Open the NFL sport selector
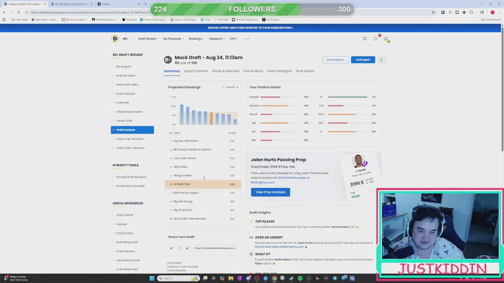Image resolution: width=504 pixels, height=283 pixels. (125, 39)
